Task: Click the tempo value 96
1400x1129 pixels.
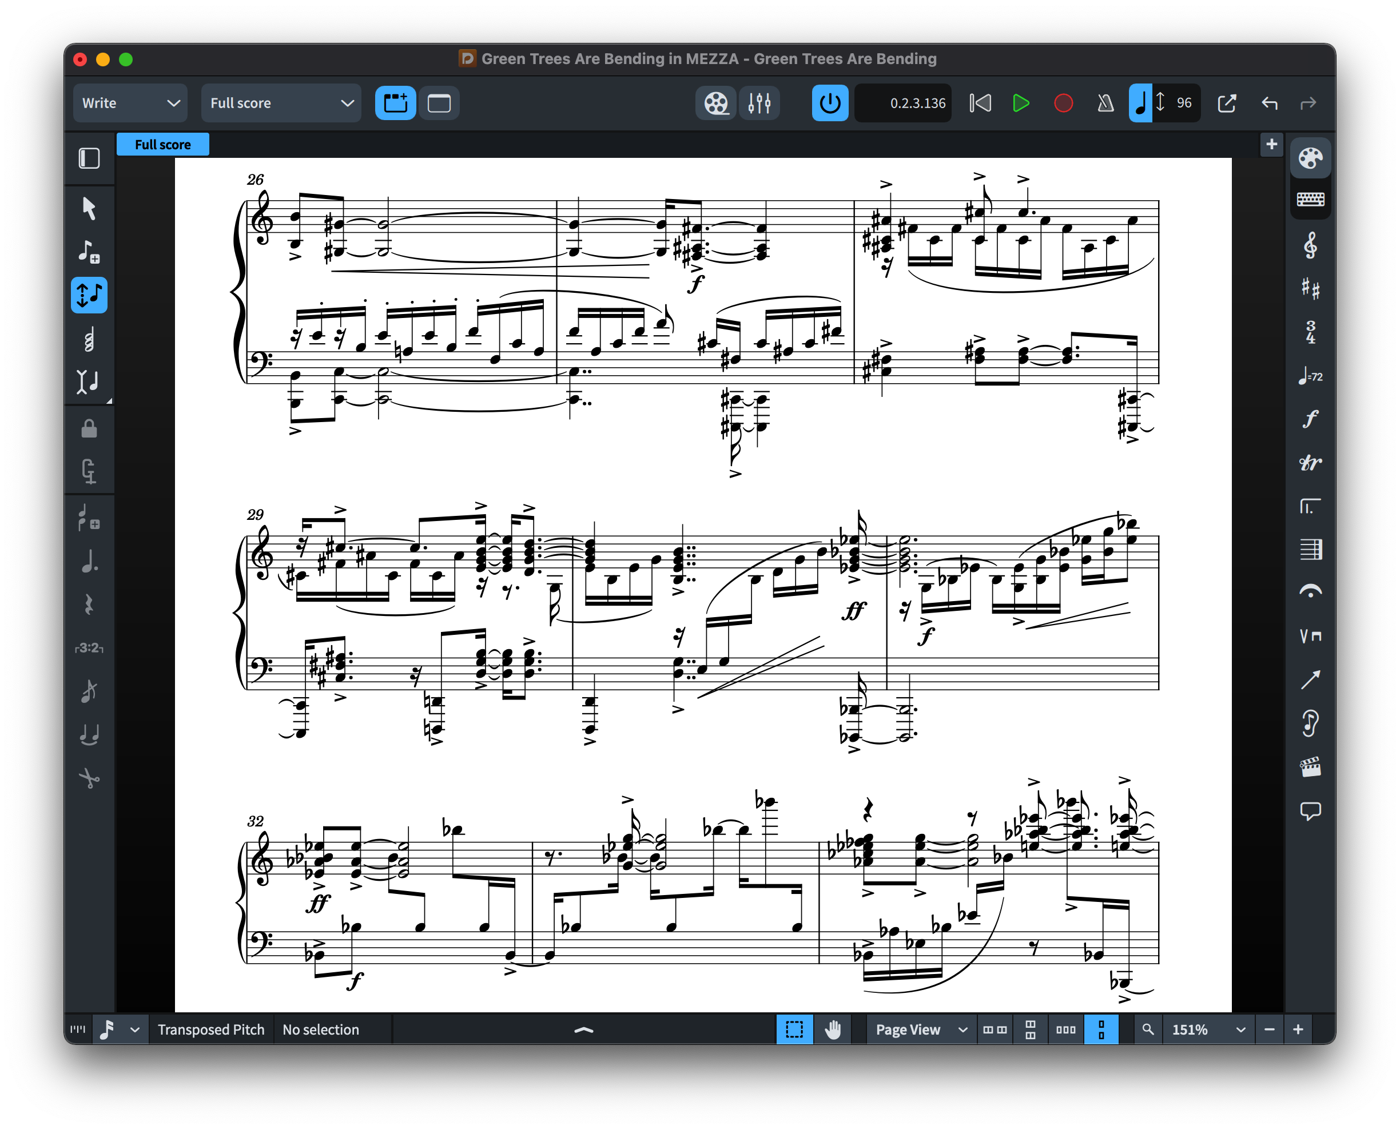Action: coord(1184,103)
